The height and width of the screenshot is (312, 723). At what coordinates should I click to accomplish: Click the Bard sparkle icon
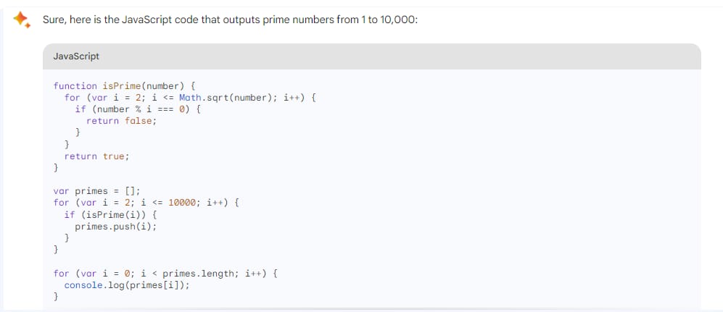click(21, 20)
